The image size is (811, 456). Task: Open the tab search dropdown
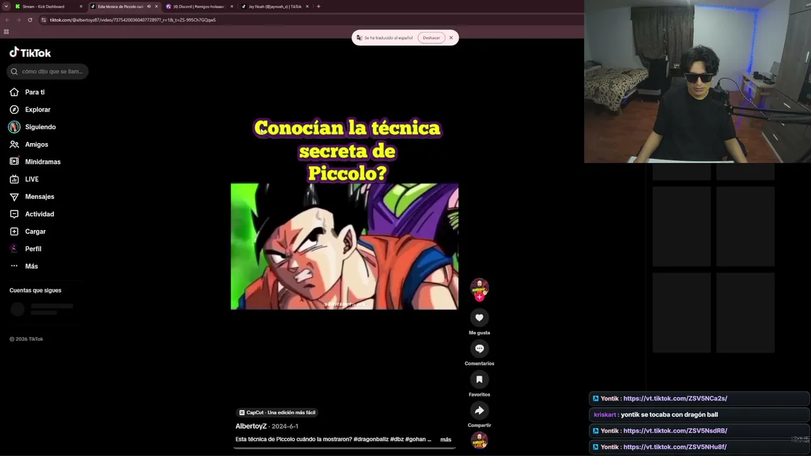6,6
